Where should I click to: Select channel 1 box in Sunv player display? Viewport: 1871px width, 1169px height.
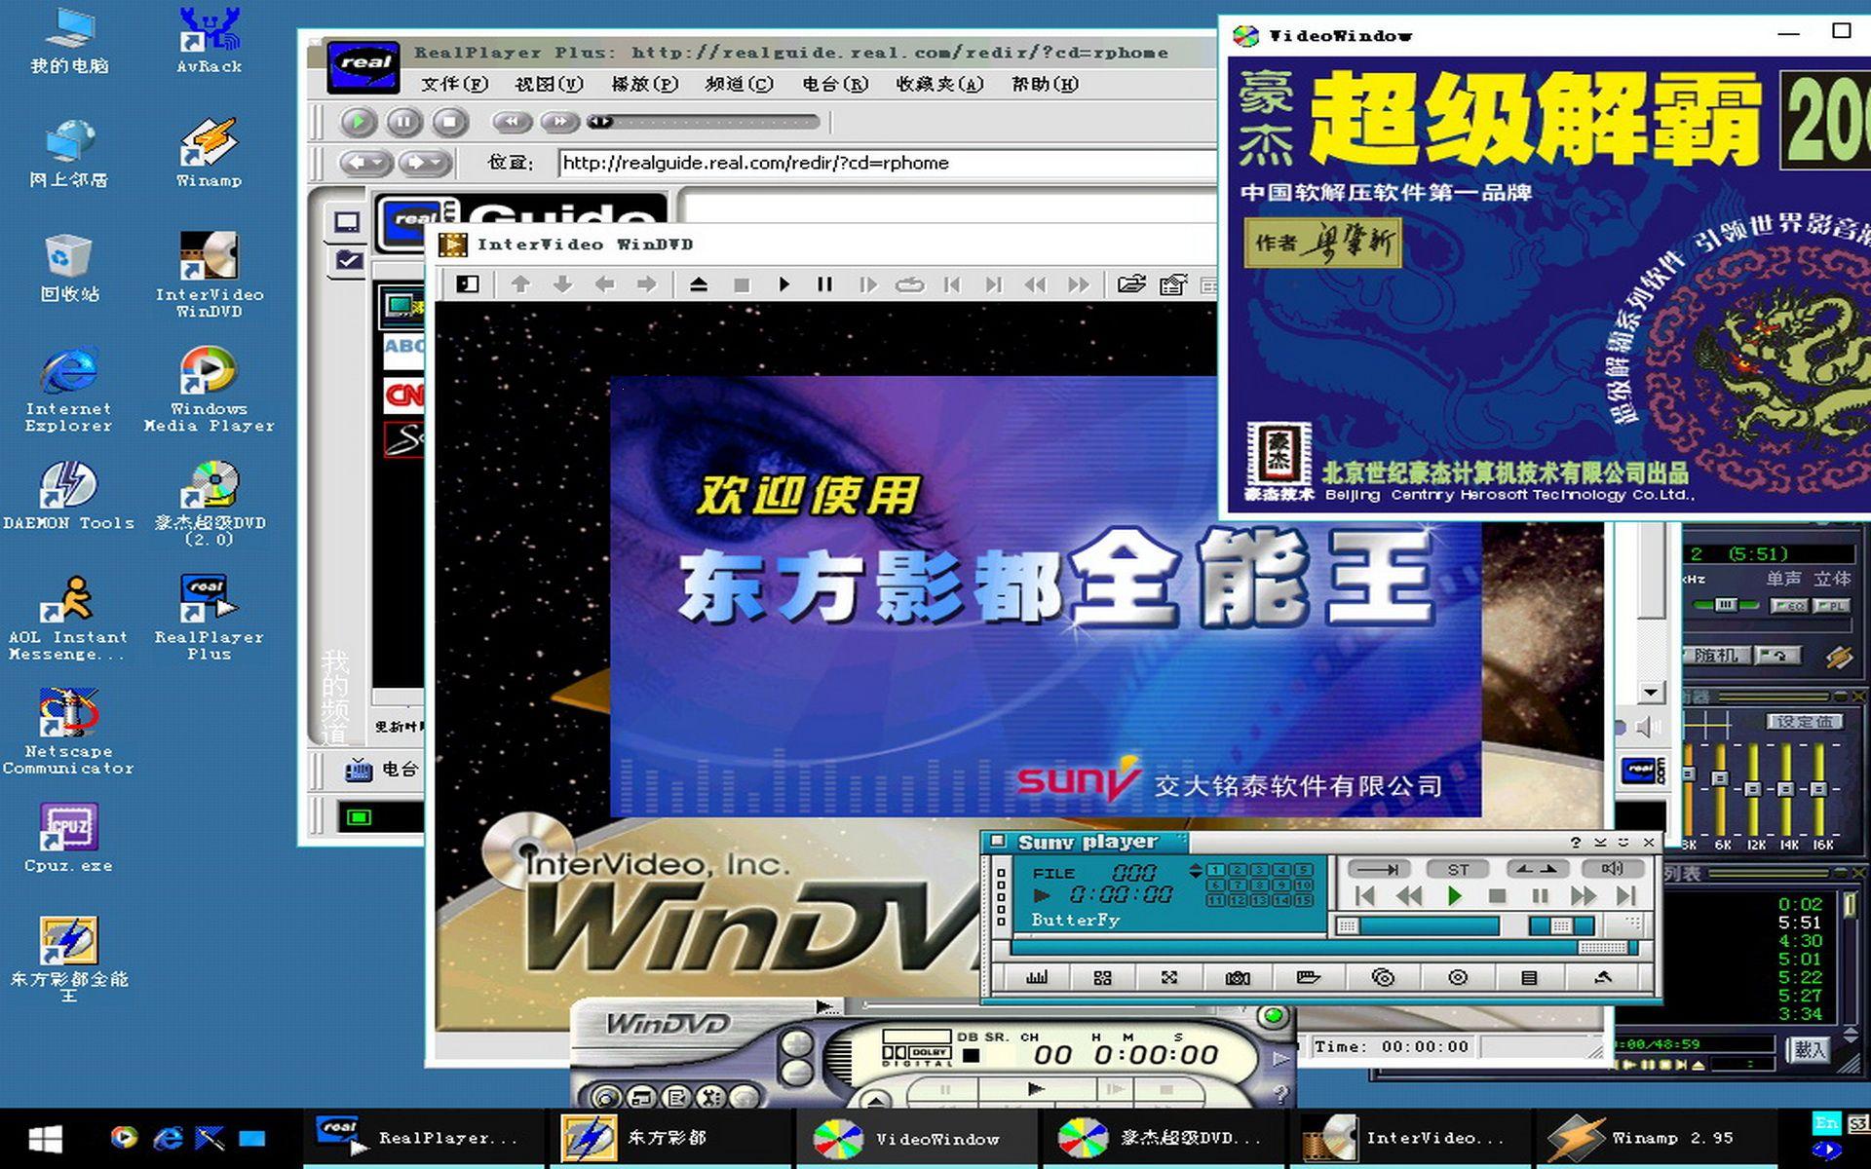point(1215,870)
